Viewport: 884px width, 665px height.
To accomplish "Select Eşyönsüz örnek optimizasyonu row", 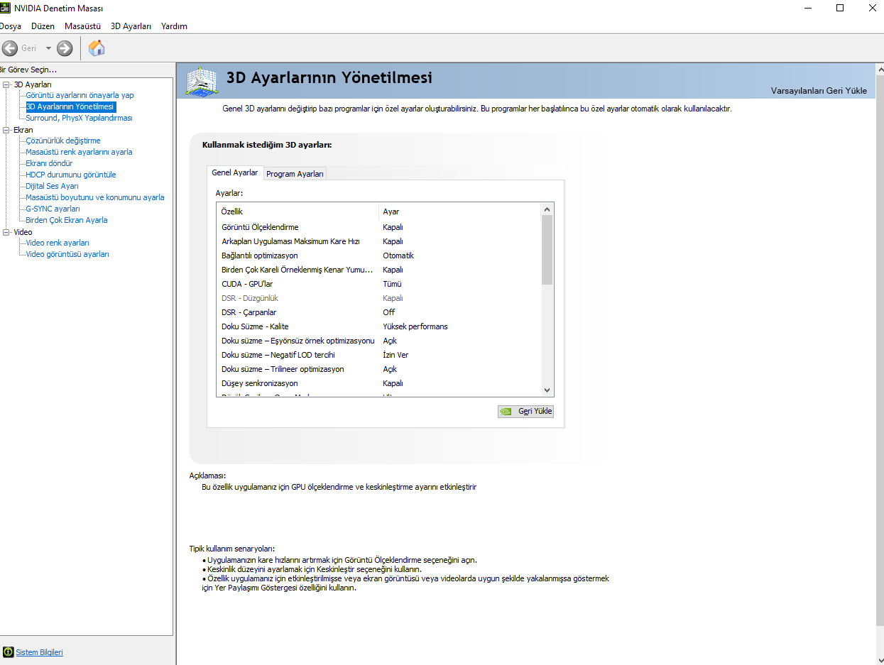I will 378,341.
